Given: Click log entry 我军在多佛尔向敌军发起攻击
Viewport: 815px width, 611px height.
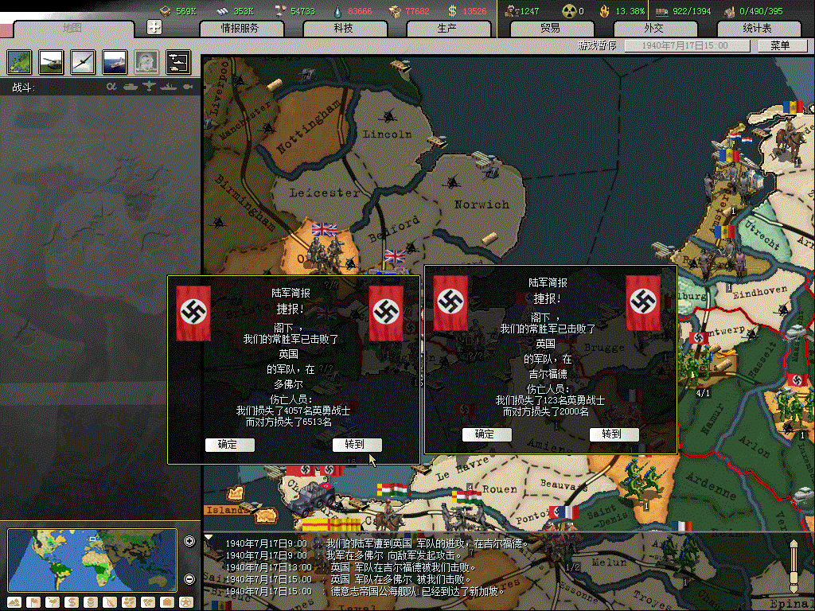Looking at the screenshot, I should pyautogui.click(x=344, y=556).
